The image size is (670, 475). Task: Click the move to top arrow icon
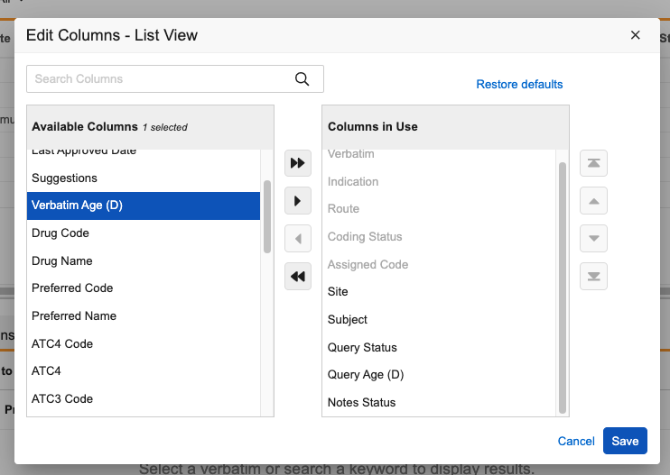(593, 163)
